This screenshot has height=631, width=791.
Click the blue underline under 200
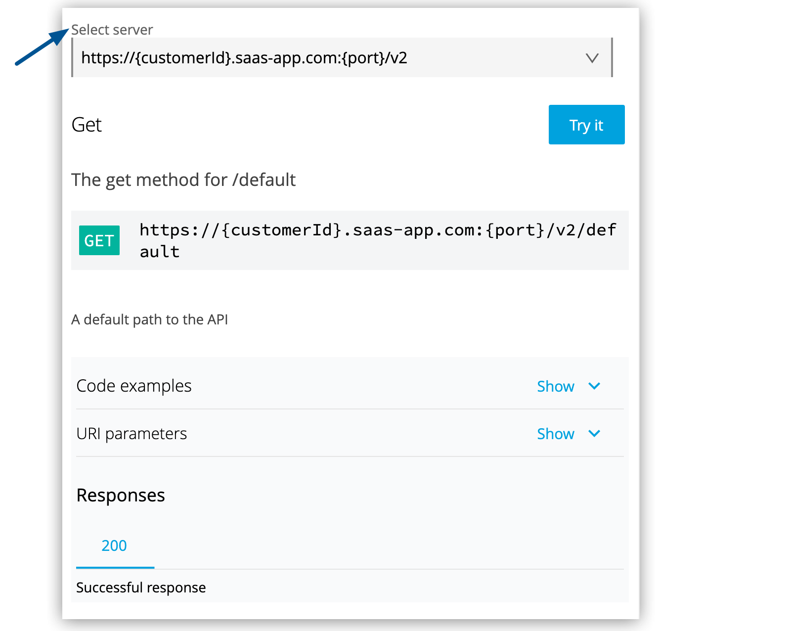tap(114, 568)
